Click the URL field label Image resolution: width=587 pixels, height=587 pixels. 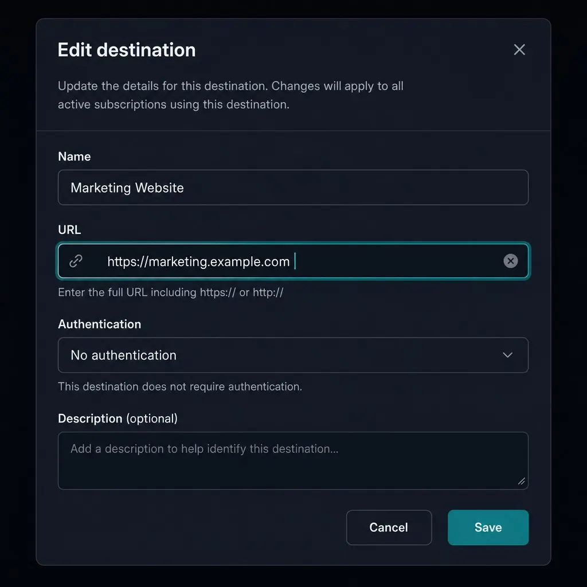click(69, 229)
